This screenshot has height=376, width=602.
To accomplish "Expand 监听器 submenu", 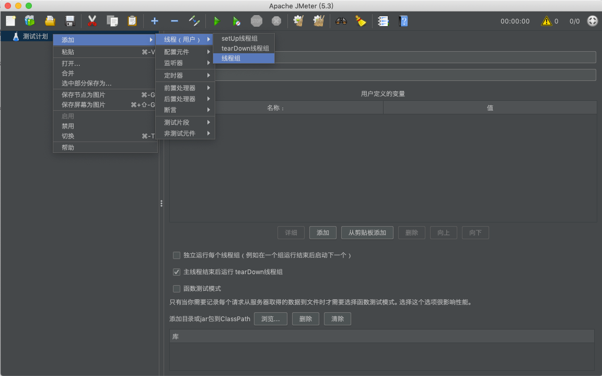I will [x=185, y=63].
